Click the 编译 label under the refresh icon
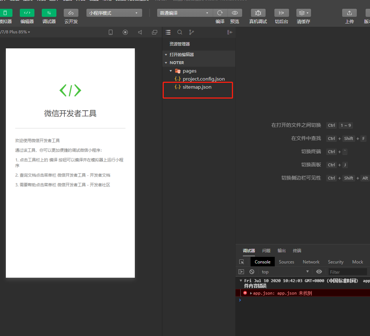 (220, 22)
